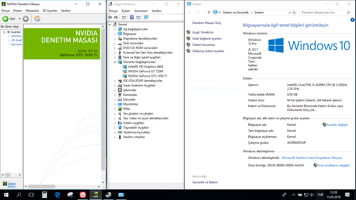Show hidden system tray icons
356x200 pixels.
coord(294,195)
